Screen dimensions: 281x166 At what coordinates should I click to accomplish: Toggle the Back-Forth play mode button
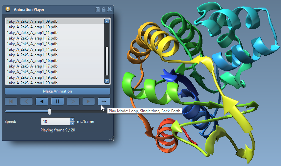coord(104,101)
